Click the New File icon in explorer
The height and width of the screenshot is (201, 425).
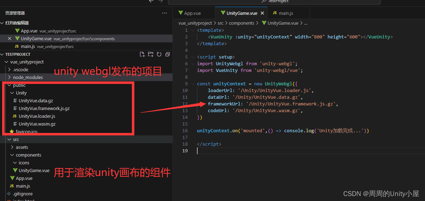142,54
